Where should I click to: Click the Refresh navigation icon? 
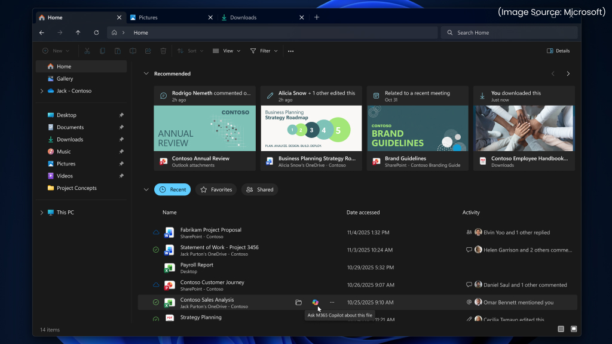click(x=96, y=33)
